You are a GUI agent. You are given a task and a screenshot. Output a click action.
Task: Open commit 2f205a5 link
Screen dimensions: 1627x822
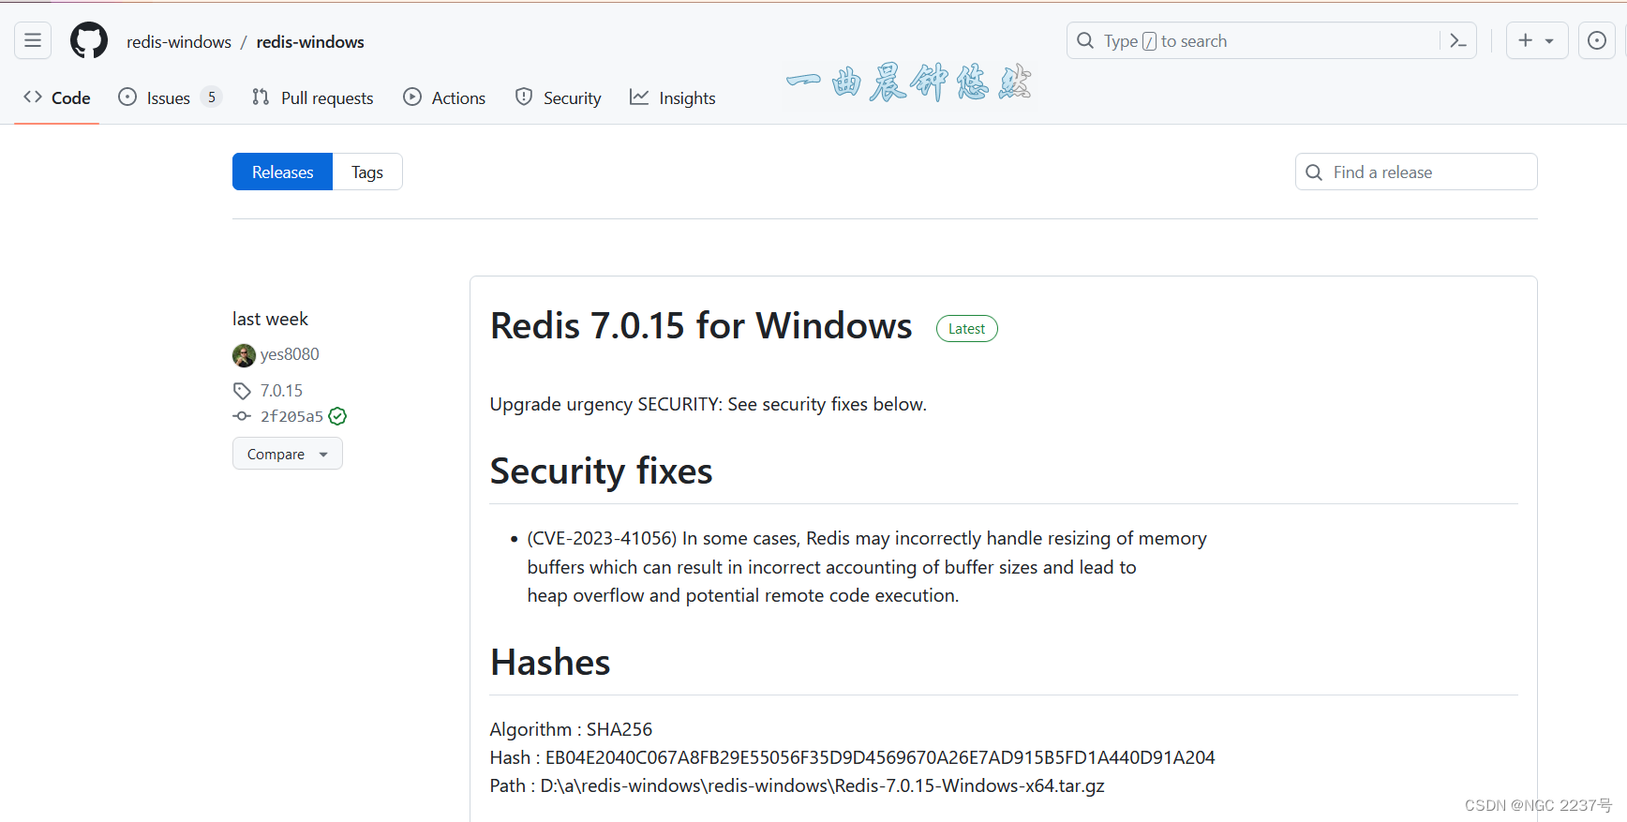(291, 416)
